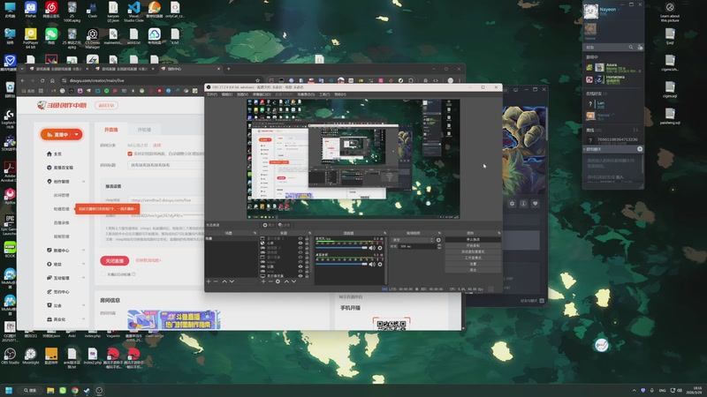The width and height of the screenshot is (707, 397).
Task: Mute the second mixer audio channel
Action: 372,264
